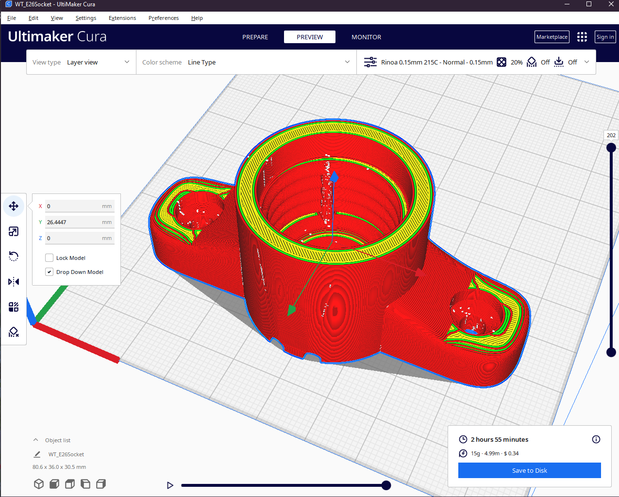The height and width of the screenshot is (497, 619).
Task: Click the top layer slider handle
Action: 611,147
